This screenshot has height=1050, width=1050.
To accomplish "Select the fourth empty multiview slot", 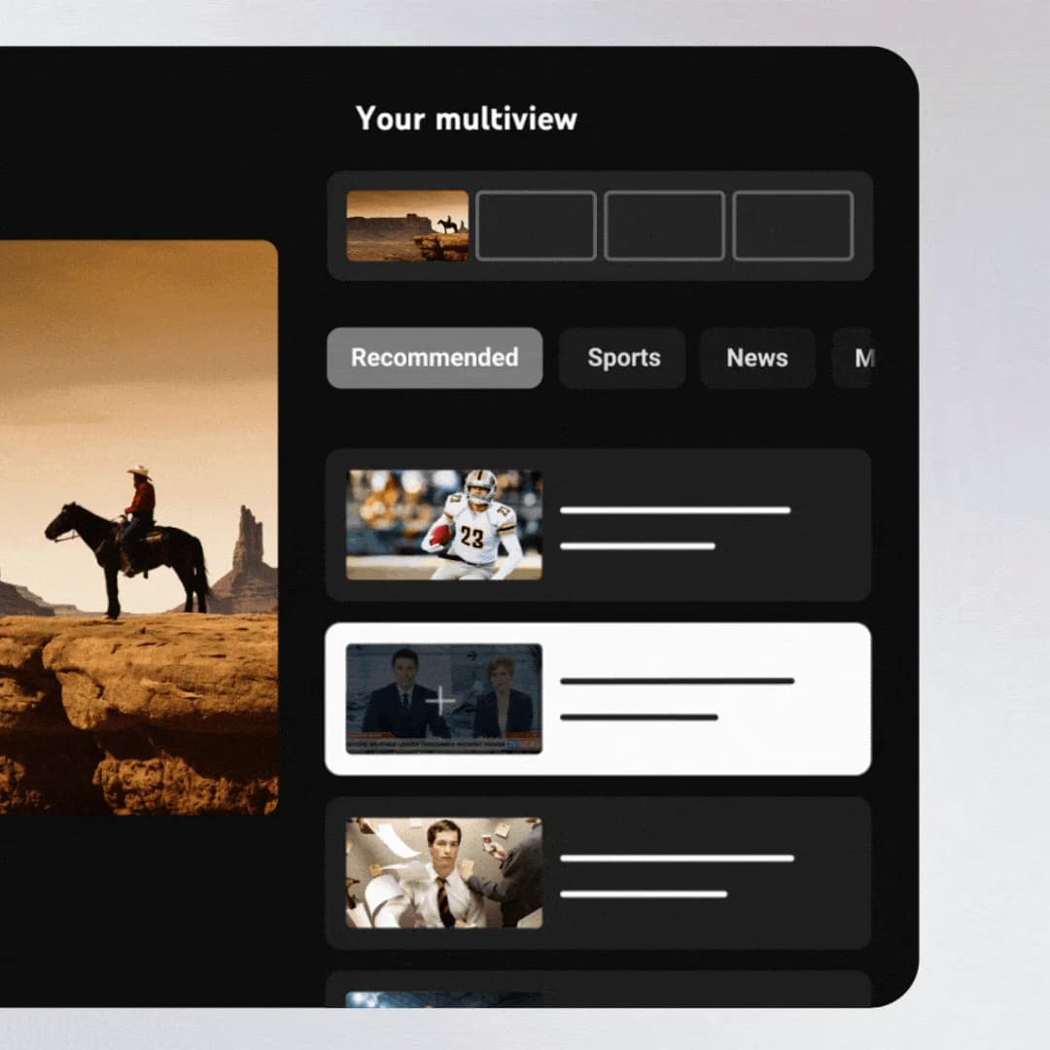I will [x=793, y=226].
